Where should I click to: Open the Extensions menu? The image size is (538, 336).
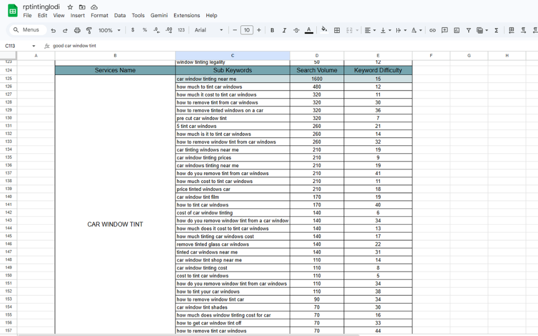[187, 15]
